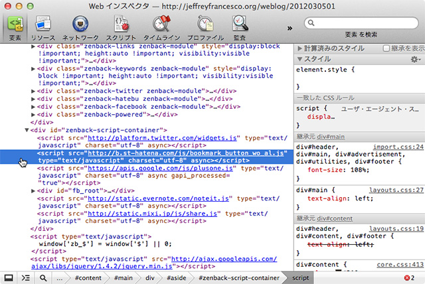Click the font-size: 108% property
Viewport: 425px width, 284px height.
click(338, 171)
